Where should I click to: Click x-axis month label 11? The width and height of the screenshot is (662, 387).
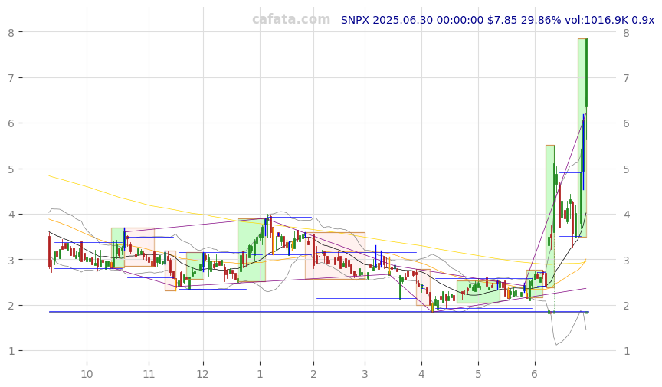coord(149,374)
